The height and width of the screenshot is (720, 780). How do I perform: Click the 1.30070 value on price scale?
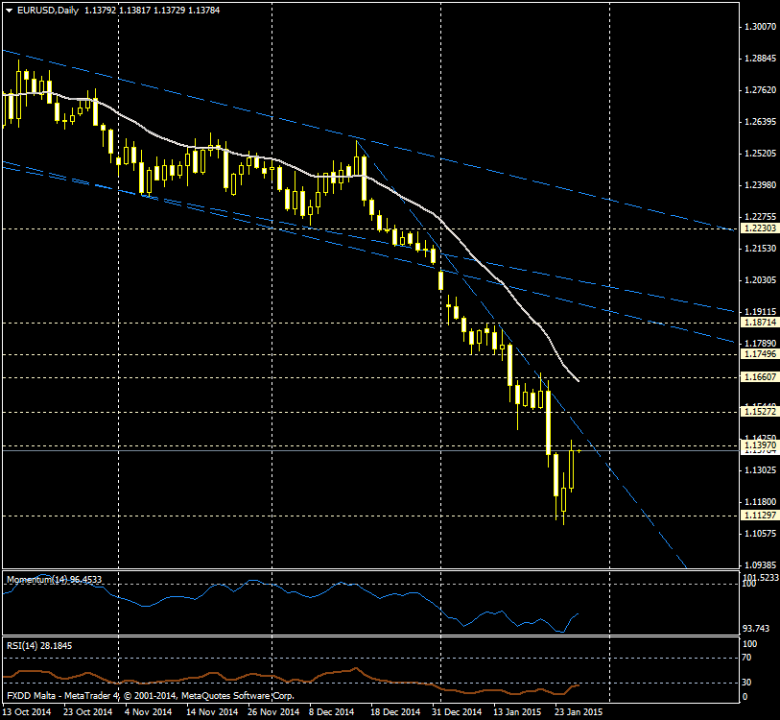pos(760,27)
